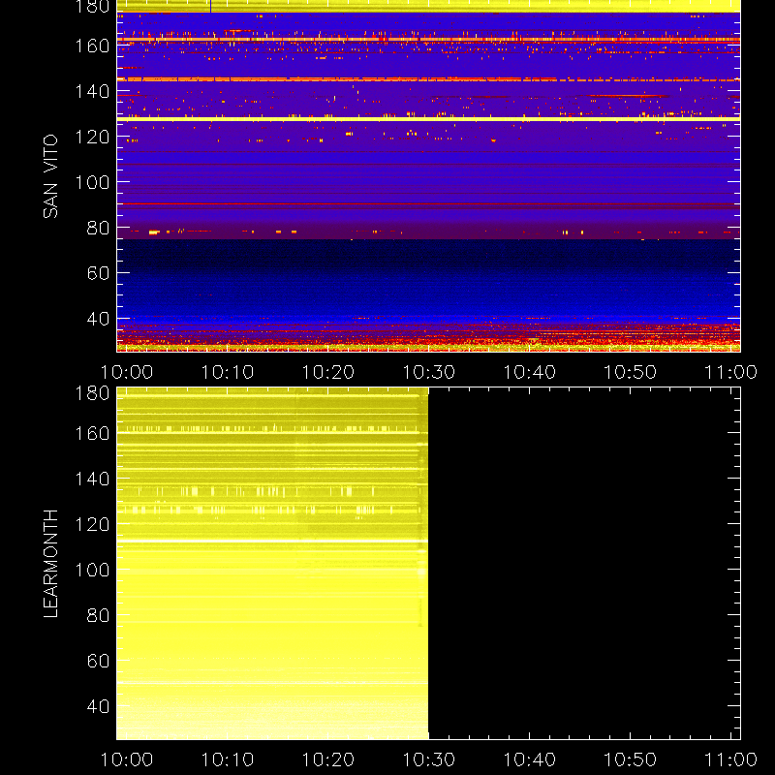The image size is (775, 775).
Task: Choose the 140 frequency label on Learmonth axis
Action: [x=92, y=479]
